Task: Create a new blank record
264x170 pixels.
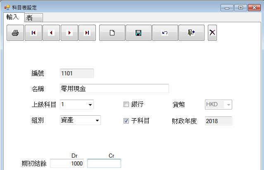Action: click(x=112, y=33)
